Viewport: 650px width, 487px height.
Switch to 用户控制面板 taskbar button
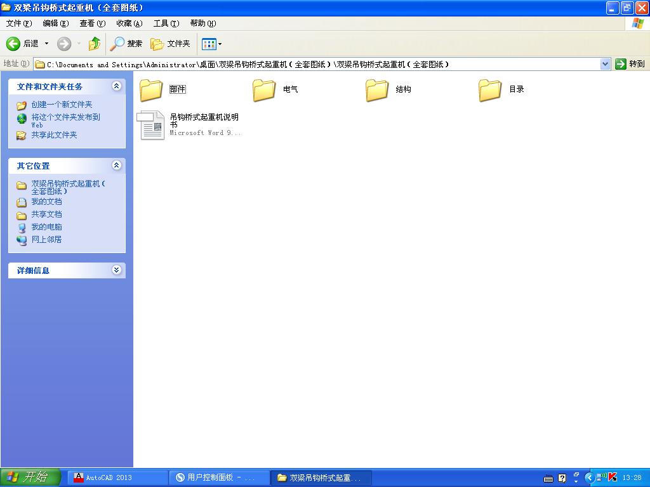[219, 477]
